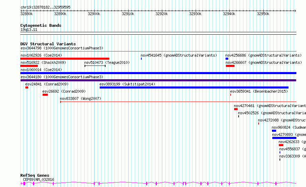Click the 32930k ruler position
Image resolution: width=306 pixels, height=187 pixels.
pyautogui.click(x=196, y=14)
